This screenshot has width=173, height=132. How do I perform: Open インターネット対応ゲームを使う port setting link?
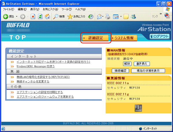pyautogui.click(x=53, y=62)
